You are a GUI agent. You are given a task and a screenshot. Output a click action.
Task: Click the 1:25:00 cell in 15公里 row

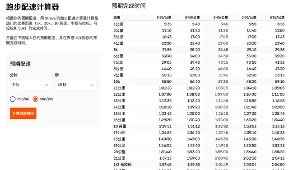tap(193, 113)
